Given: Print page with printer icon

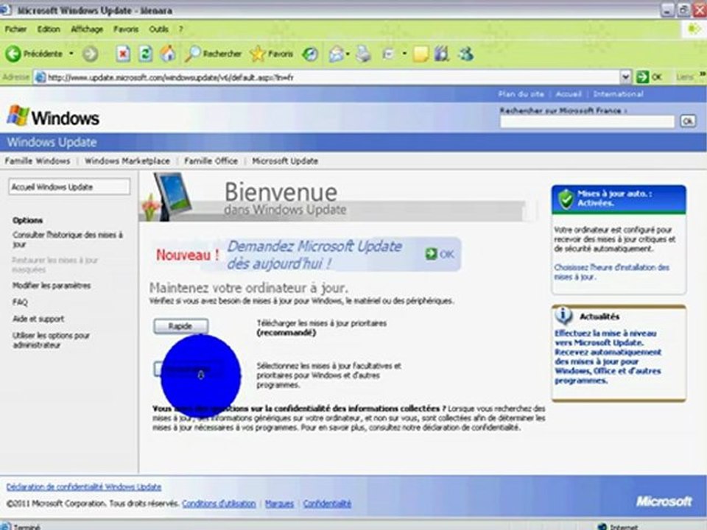Looking at the screenshot, I should point(363,54).
